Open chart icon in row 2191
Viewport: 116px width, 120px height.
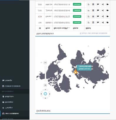[88, 10]
